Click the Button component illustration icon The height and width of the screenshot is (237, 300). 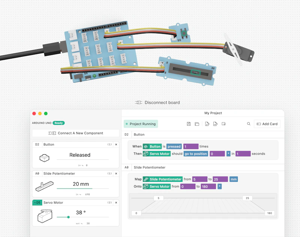point(44,158)
